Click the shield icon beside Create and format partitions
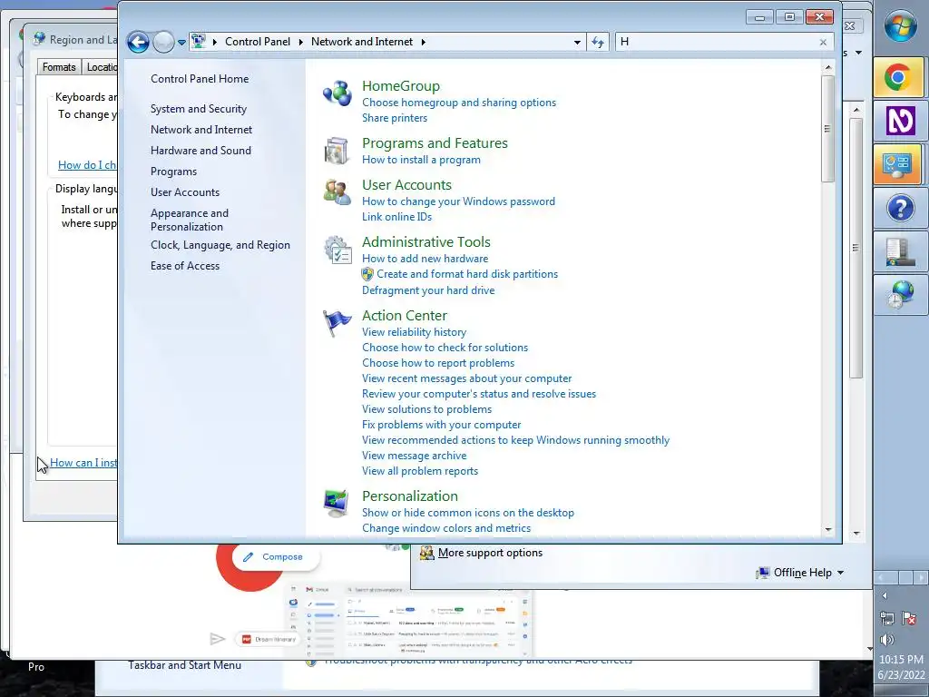Viewport: 929px width, 697px height. point(367,274)
